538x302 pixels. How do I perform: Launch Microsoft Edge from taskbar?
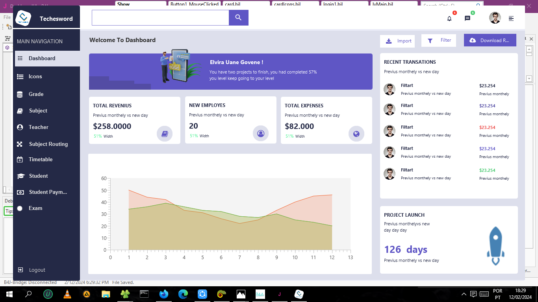pos(183,294)
